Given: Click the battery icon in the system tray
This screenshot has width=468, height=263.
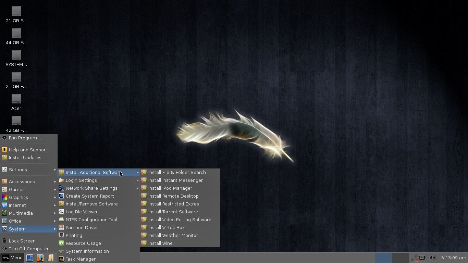Looking at the screenshot, I should [422, 258].
